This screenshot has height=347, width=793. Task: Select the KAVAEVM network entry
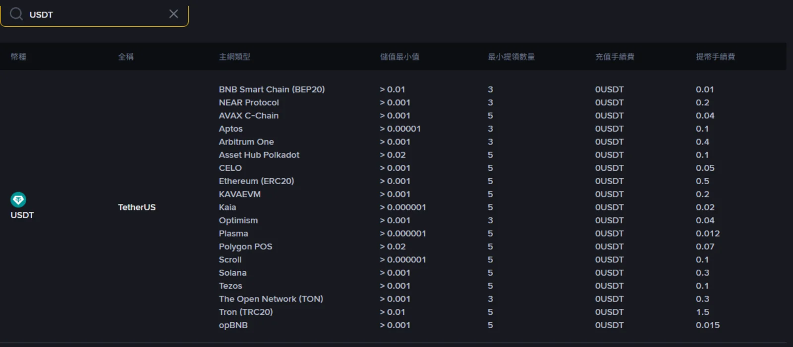point(240,195)
